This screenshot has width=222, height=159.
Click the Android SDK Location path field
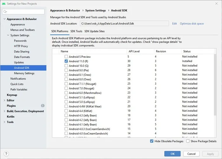(x=124, y=23)
